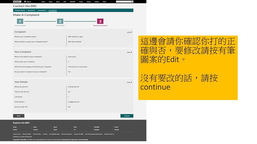Click the value 'Factual error or inaccuracy'
The width and height of the screenshot is (257, 144).
point(78,67)
